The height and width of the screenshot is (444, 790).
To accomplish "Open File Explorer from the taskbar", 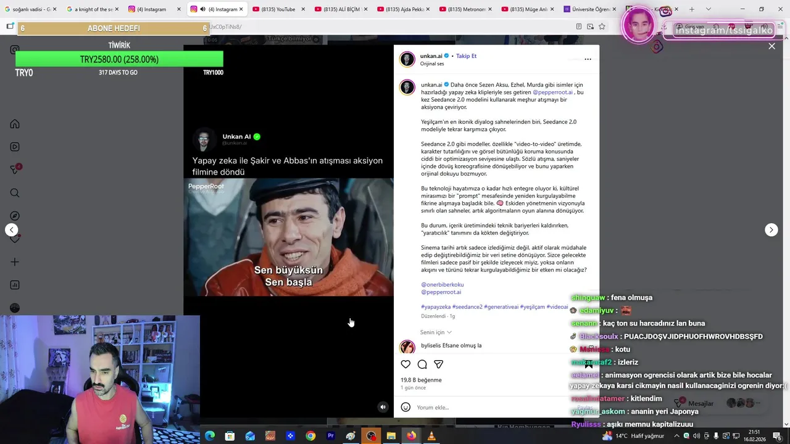I will [x=391, y=436].
